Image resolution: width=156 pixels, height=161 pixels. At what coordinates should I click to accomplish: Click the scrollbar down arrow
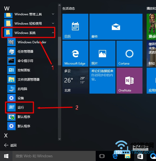(x=60, y=139)
